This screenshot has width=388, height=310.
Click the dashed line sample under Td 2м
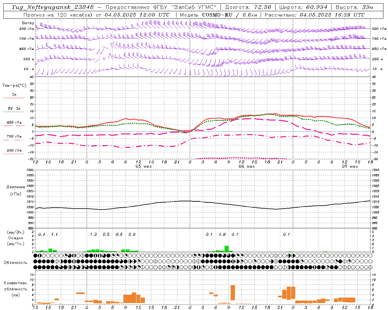[14, 112]
